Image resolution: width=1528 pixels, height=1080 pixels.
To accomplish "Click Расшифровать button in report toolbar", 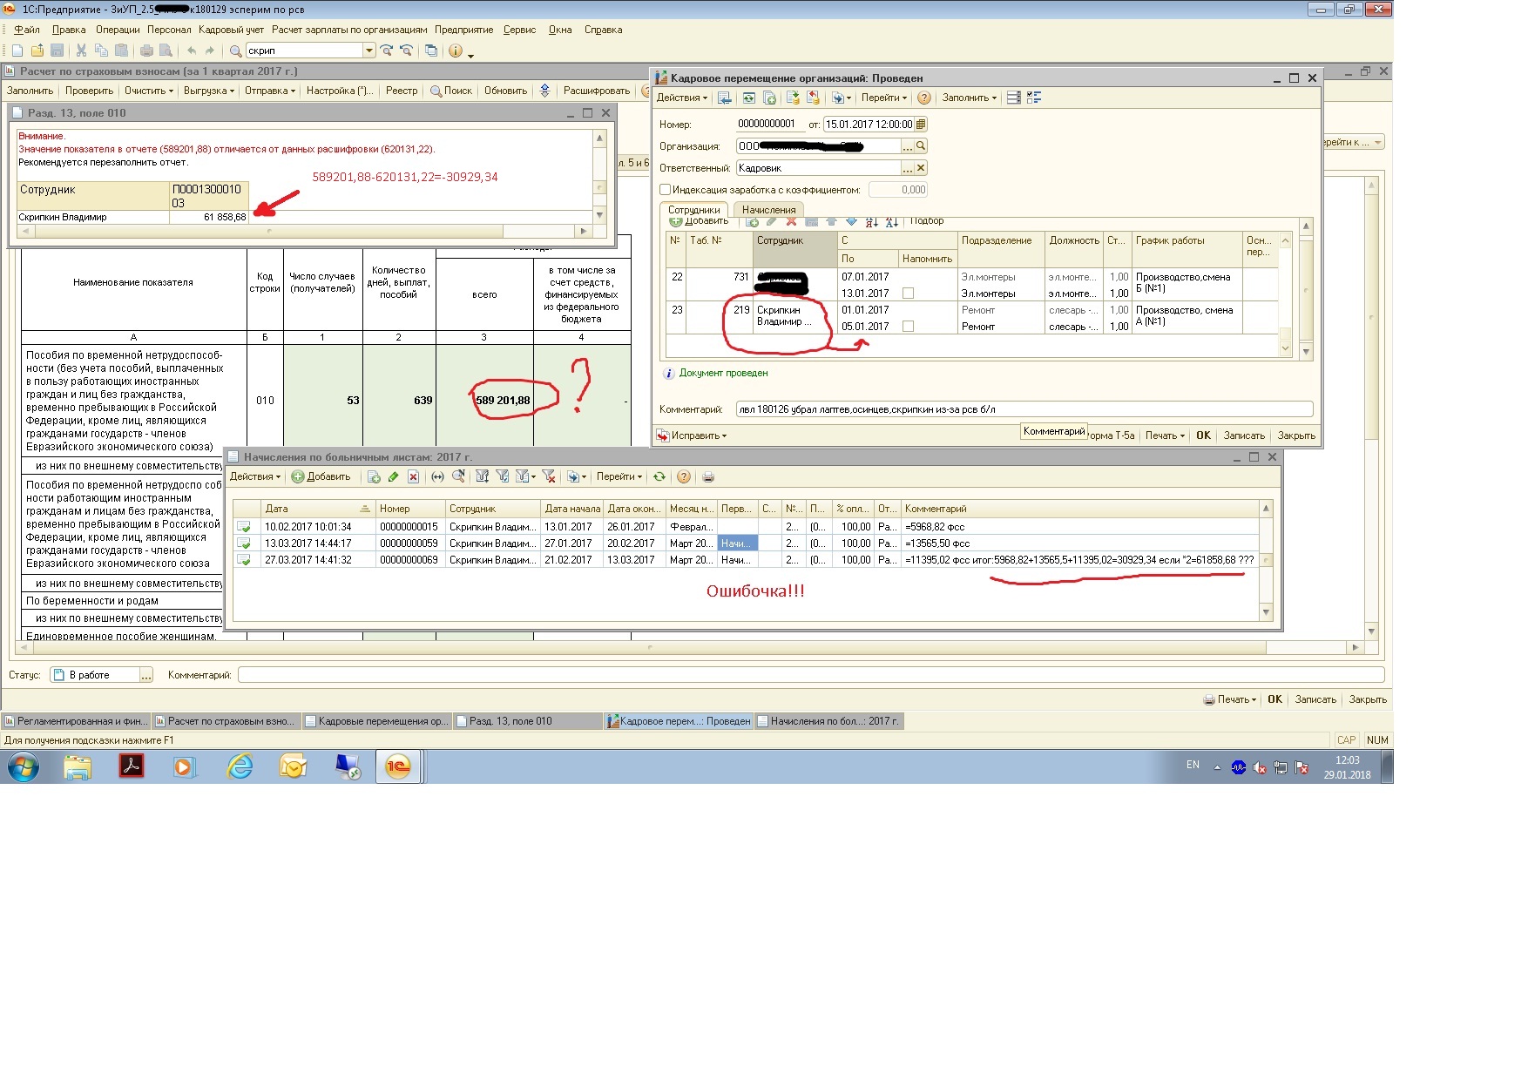I will (x=596, y=91).
